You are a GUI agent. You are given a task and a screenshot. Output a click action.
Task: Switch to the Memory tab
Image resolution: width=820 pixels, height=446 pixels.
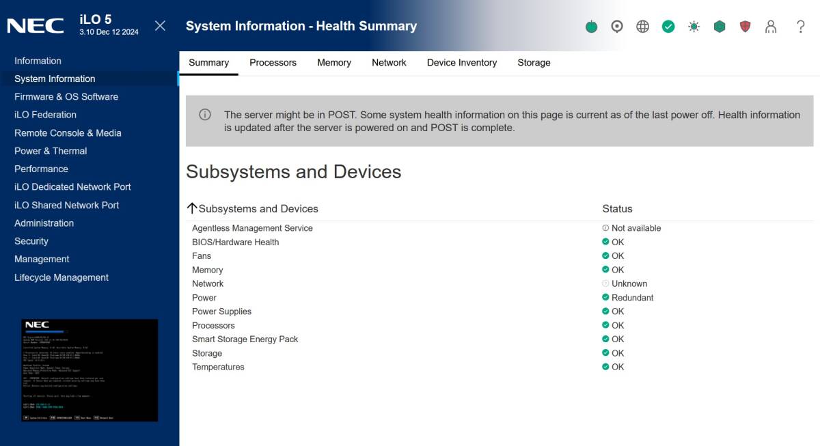click(333, 63)
